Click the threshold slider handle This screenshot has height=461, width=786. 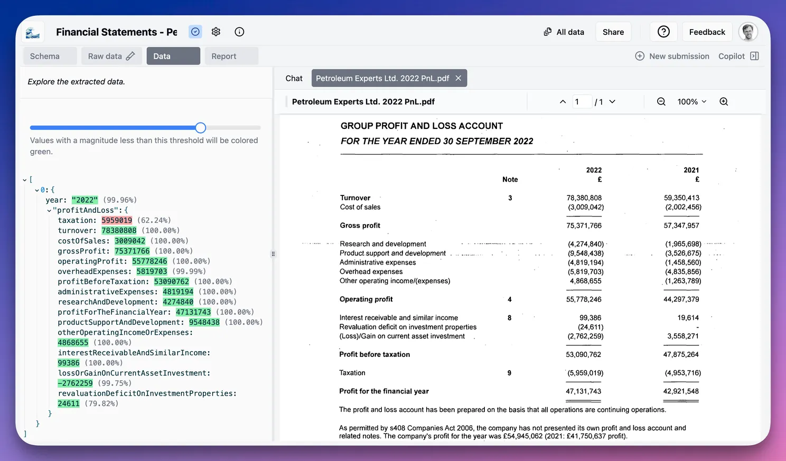200,127
